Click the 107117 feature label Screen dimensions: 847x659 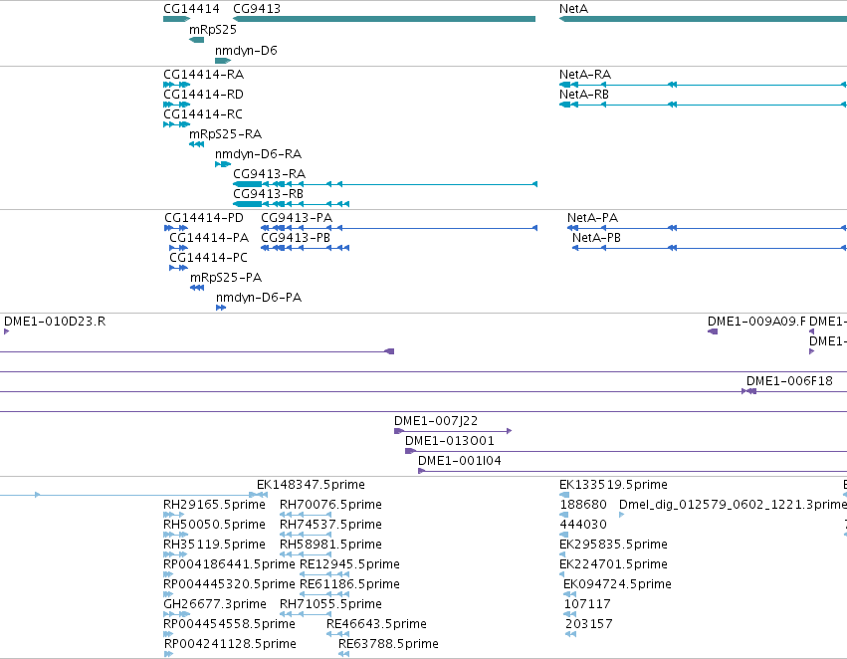click(x=587, y=604)
